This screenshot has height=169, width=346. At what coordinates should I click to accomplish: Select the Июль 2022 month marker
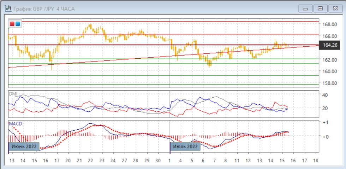[185, 146]
